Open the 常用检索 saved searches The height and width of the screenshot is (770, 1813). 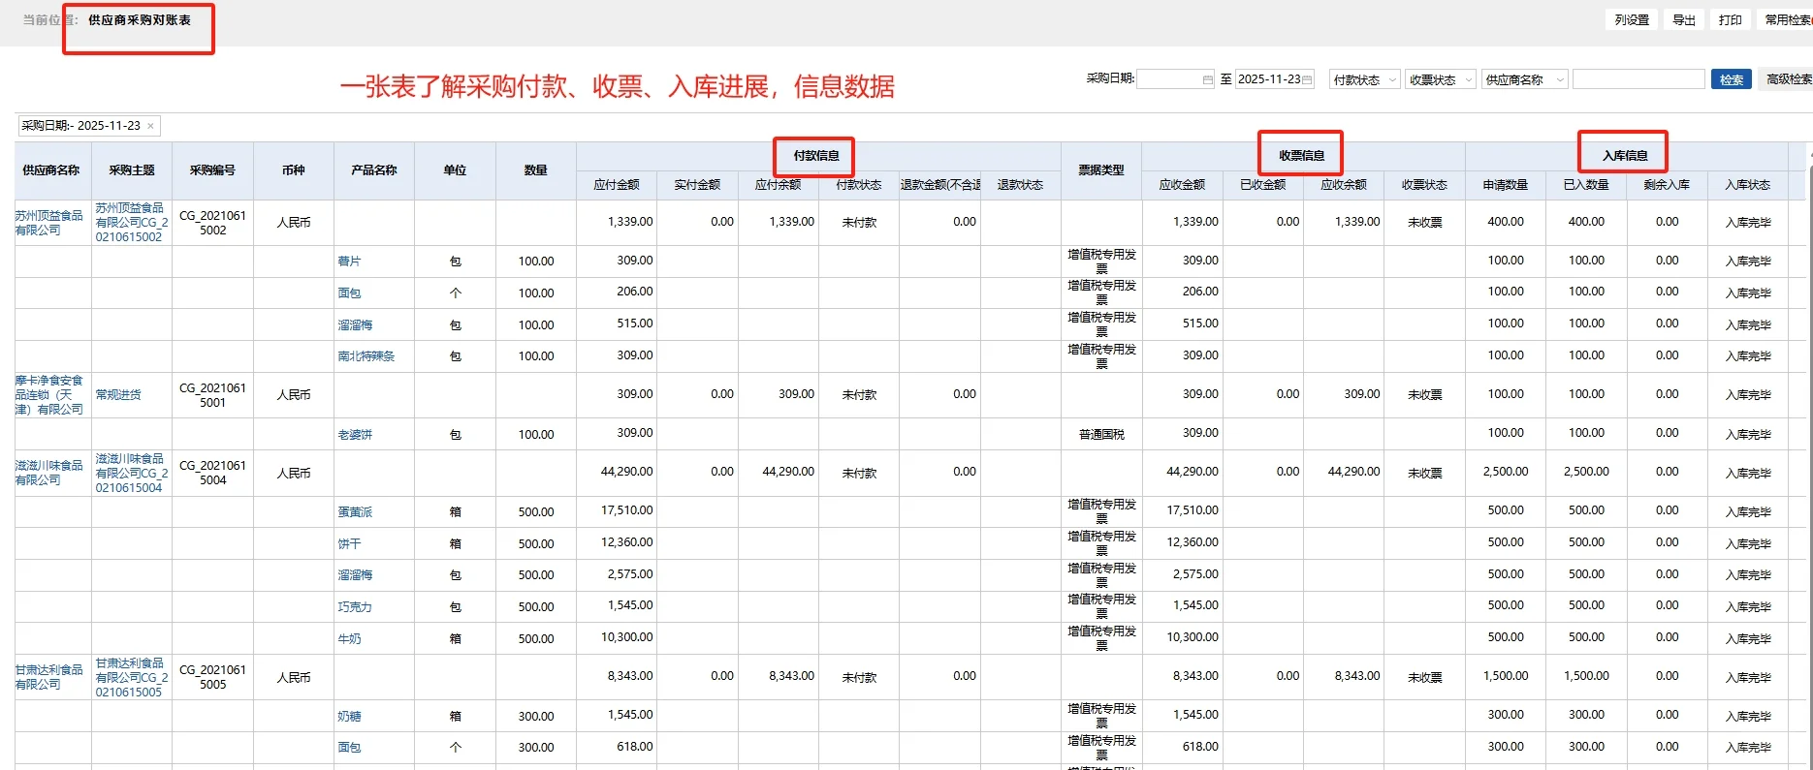(x=1786, y=19)
